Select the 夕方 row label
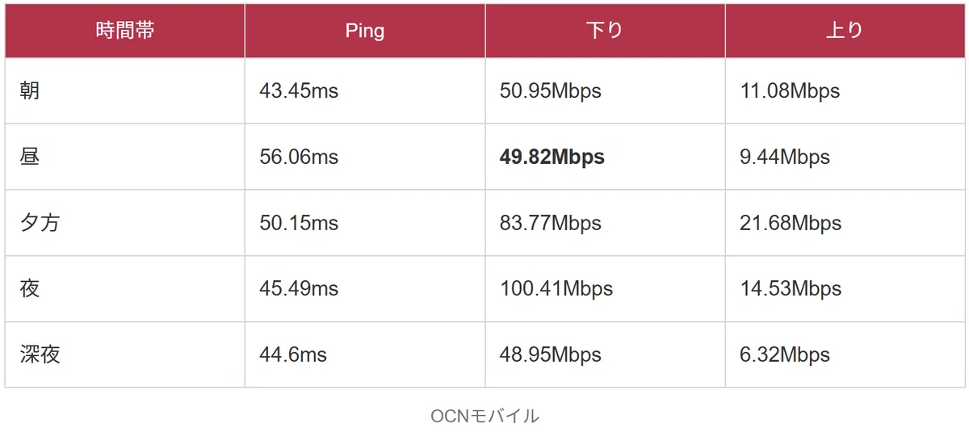Viewport: 969px width, 432px height. click(x=40, y=223)
